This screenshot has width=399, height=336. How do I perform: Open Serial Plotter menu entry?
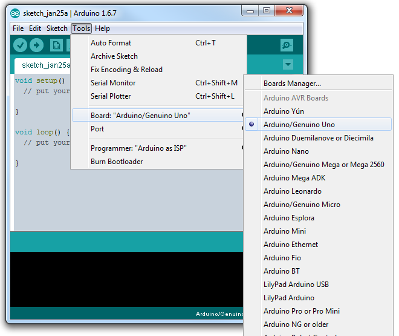(x=158, y=96)
